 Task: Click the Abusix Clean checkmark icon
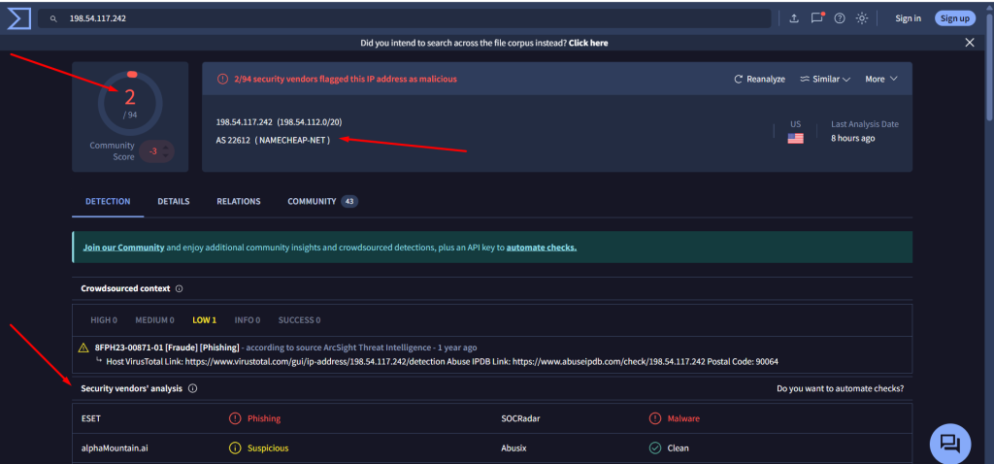(x=655, y=448)
